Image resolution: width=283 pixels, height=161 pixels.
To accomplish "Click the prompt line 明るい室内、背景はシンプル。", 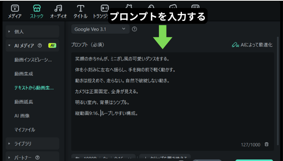I will (102, 103).
